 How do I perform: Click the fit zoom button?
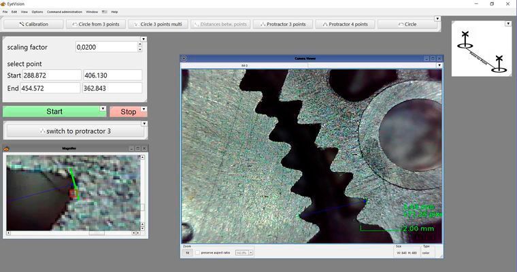coord(187,253)
